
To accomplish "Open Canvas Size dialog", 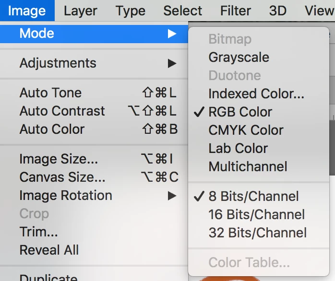I will coord(62,177).
